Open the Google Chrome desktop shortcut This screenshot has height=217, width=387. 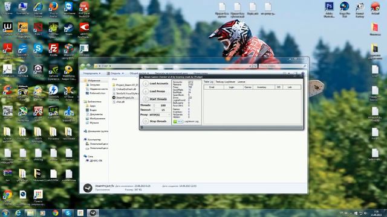(x=7, y=197)
